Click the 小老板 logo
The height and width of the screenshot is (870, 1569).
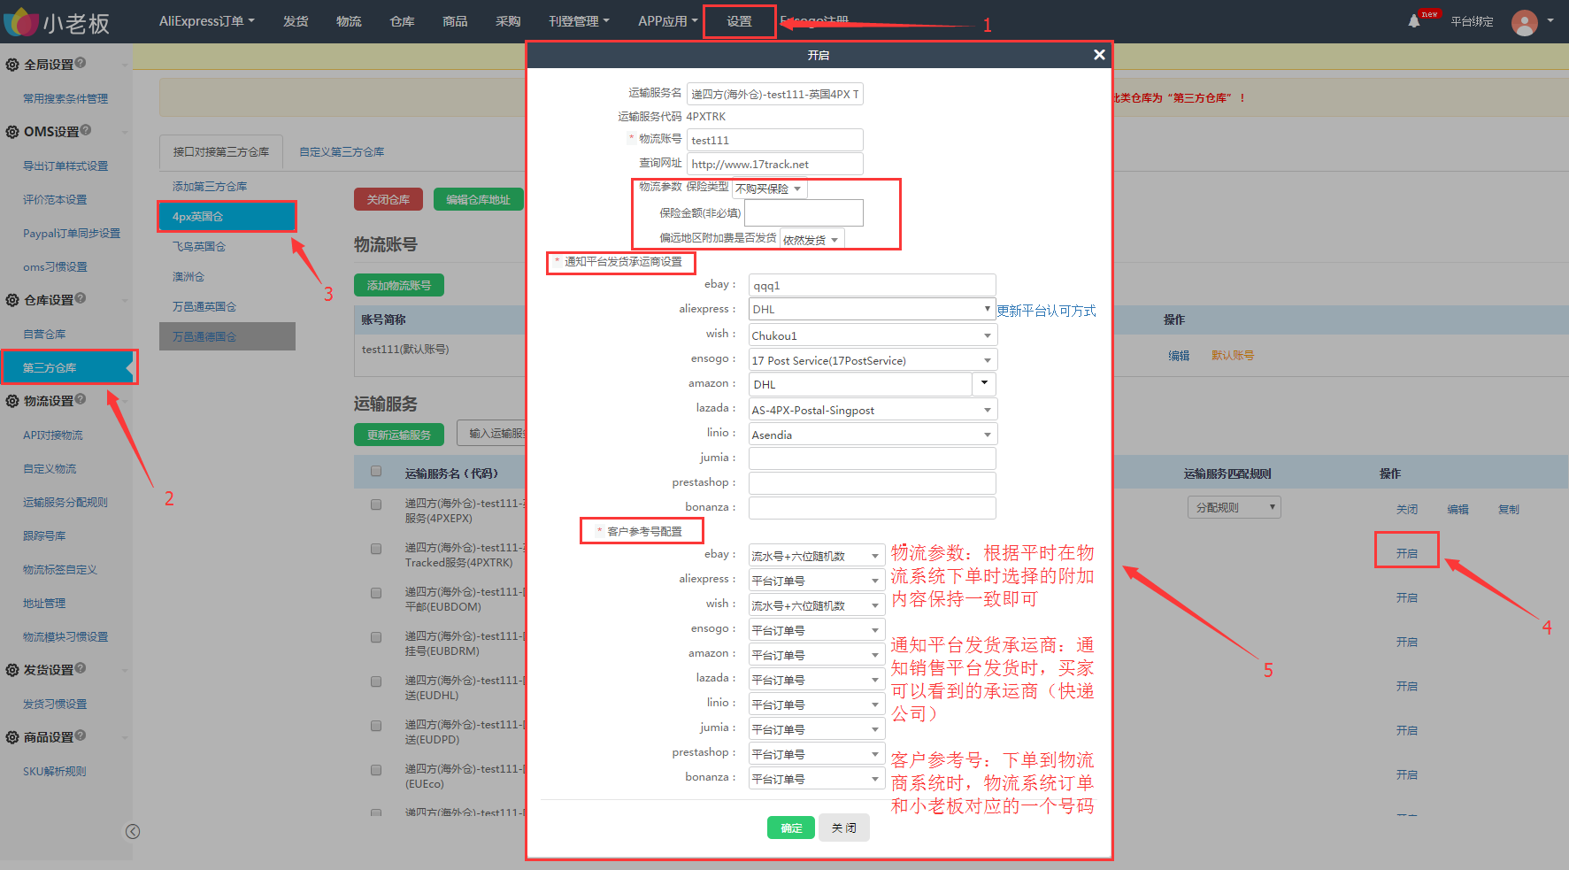[57, 22]
